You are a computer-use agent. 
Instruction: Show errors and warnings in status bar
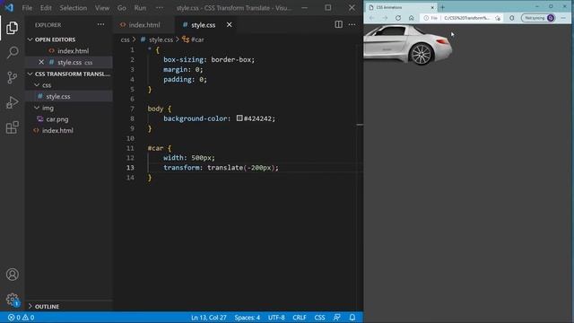[x=21, y=318]
